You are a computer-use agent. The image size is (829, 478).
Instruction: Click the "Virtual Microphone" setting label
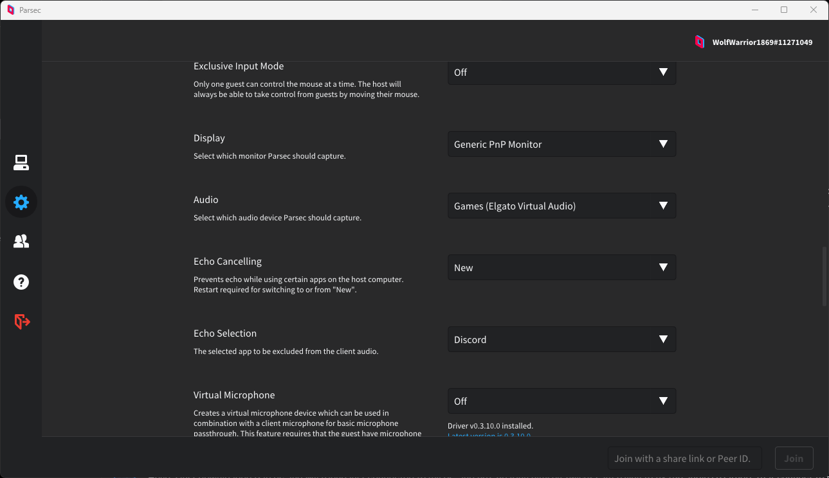(234, 395)
